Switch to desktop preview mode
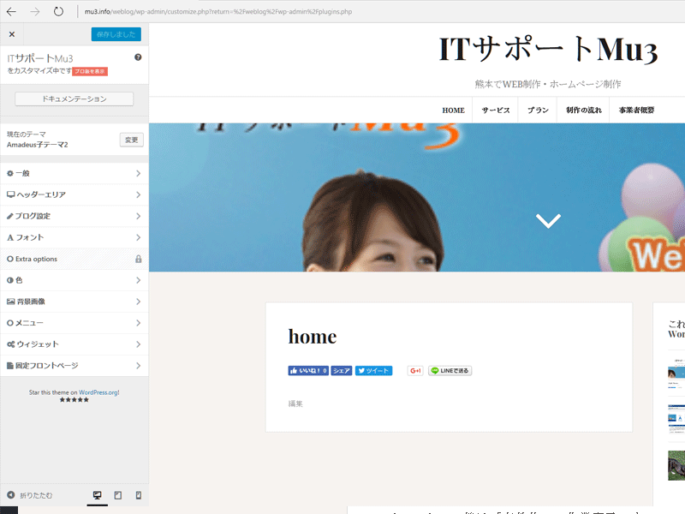The width and height of the screenshot is (685, 514). [97, 495]
